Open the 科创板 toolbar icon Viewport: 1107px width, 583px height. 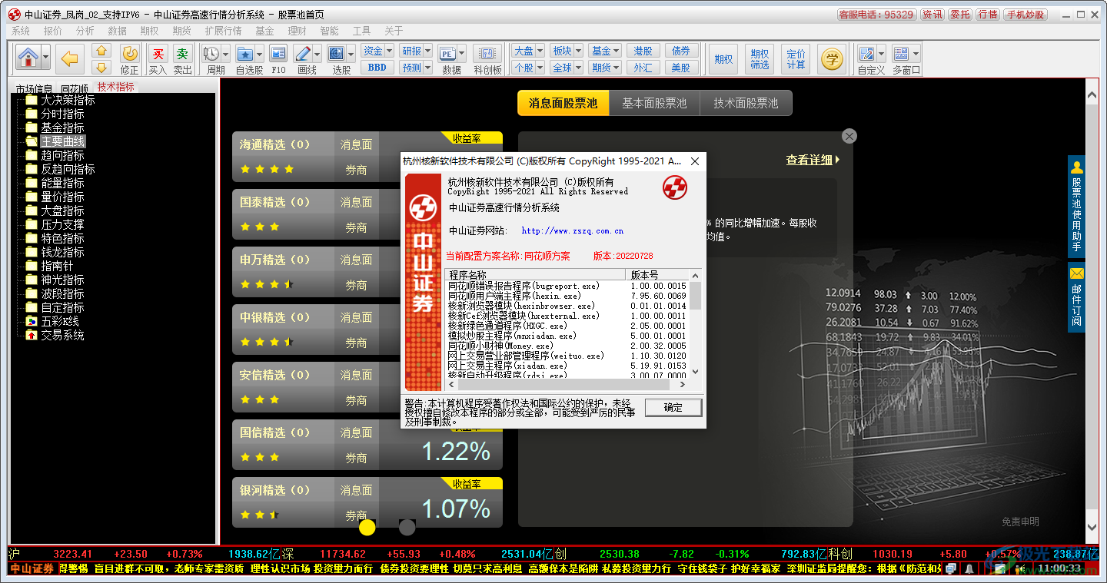pos(487,54)
